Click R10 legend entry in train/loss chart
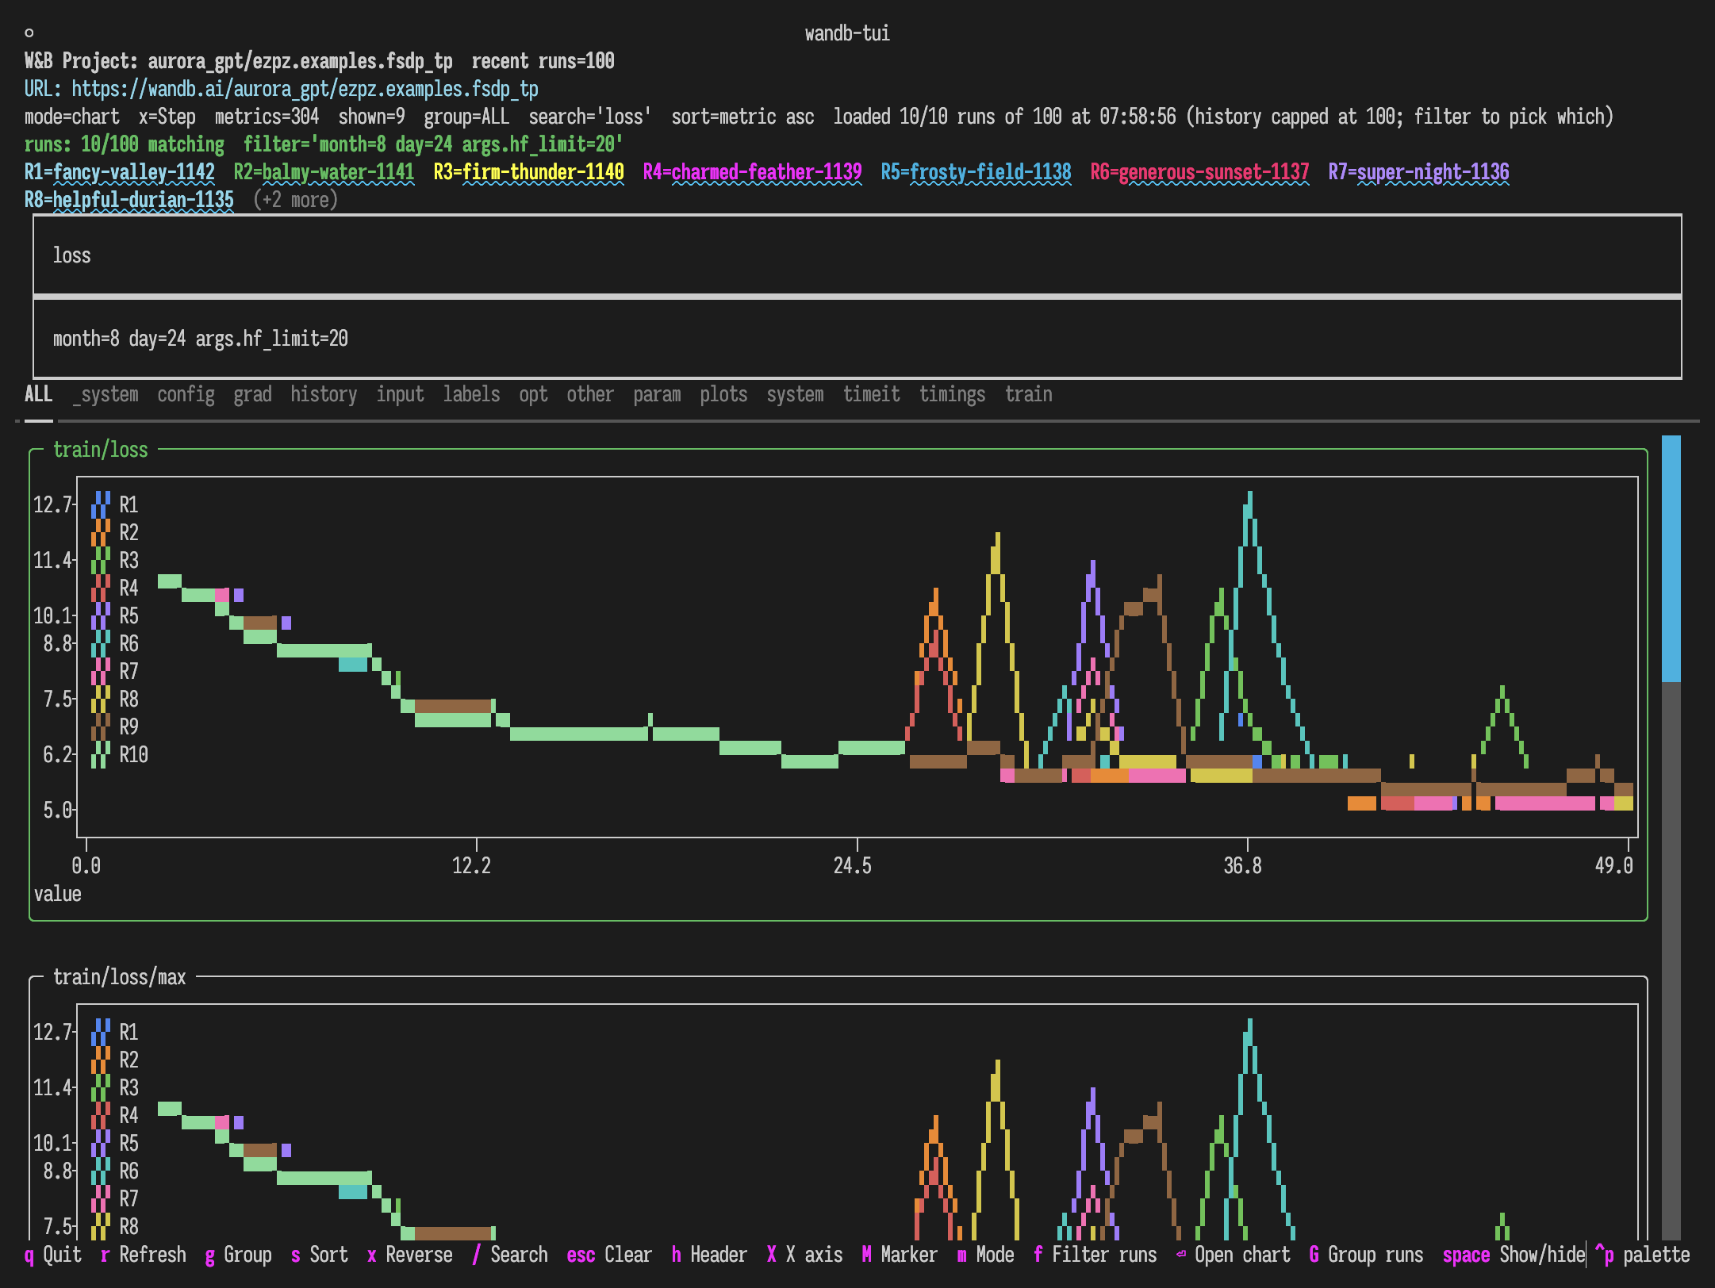The image size is (1715, 1288). coord(120,754)
